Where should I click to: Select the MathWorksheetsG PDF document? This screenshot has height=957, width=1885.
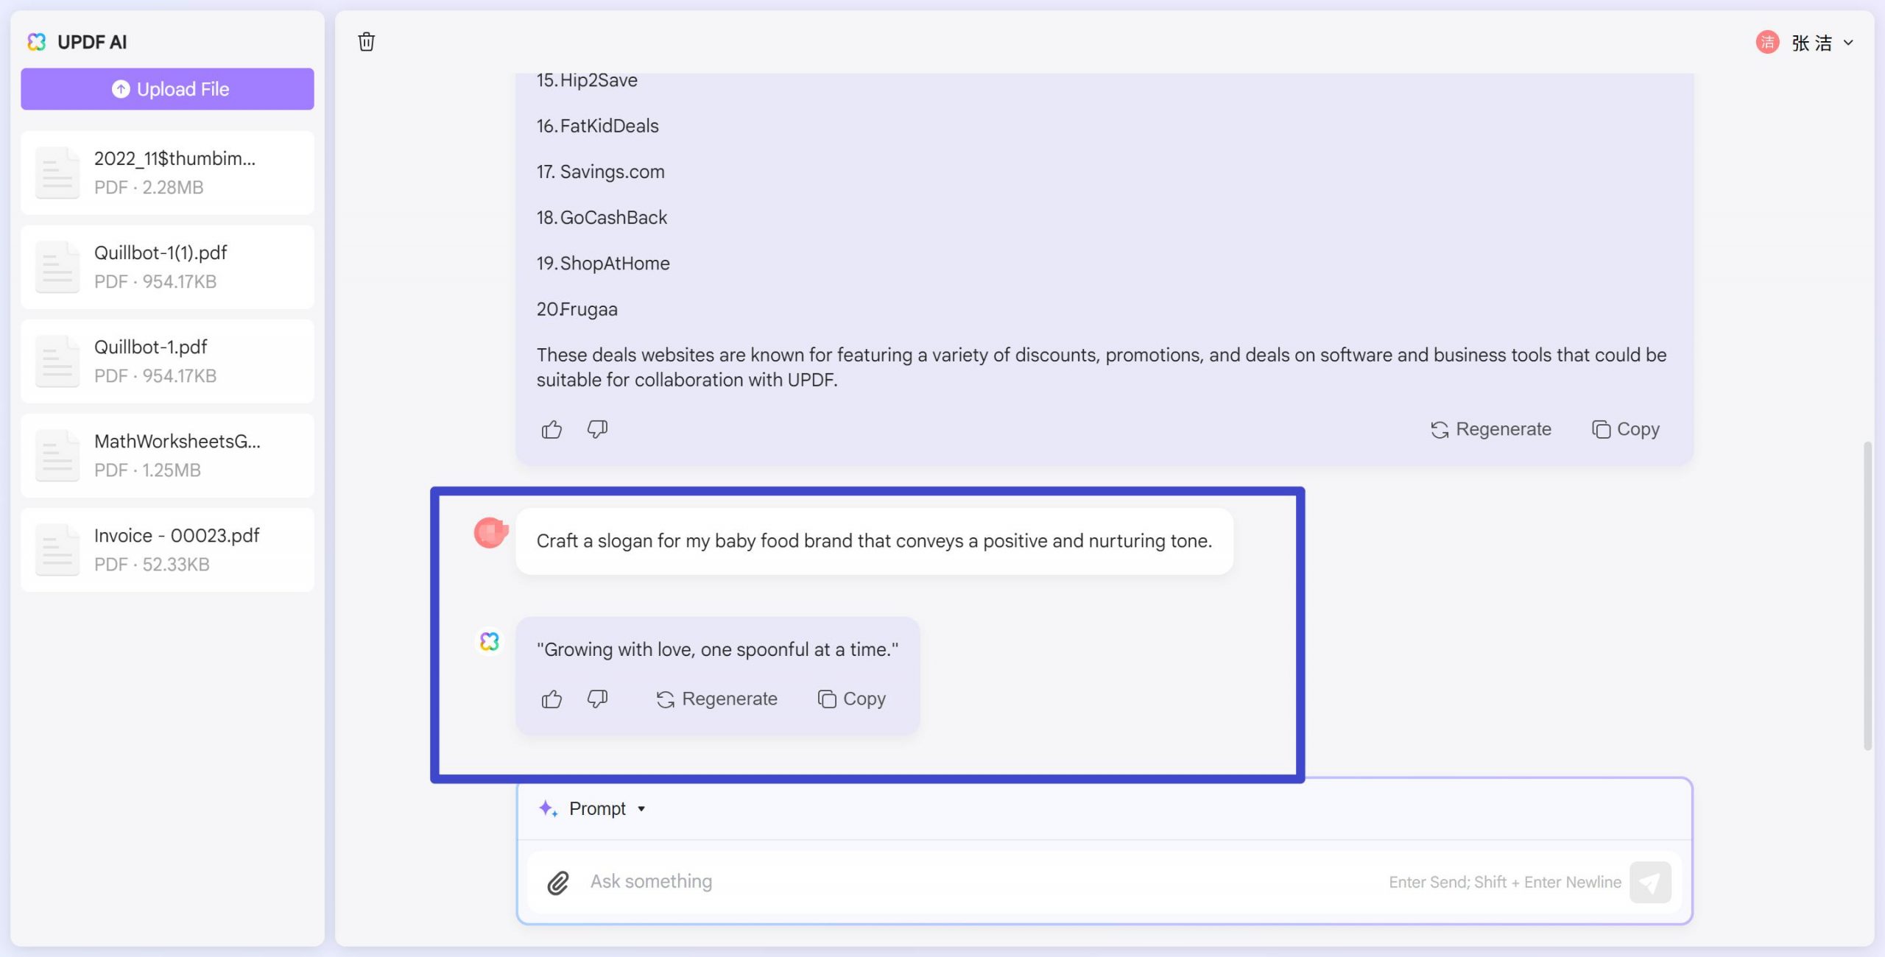[x=167, y=455]
